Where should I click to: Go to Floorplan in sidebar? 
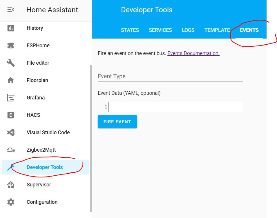click(x=46, y=80)
